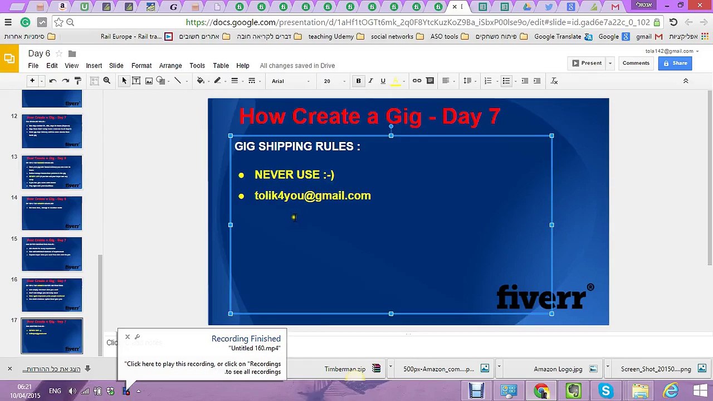The image size is (713, 401).
Task: Open the line spacing dropdown
Action: (469, 81)
